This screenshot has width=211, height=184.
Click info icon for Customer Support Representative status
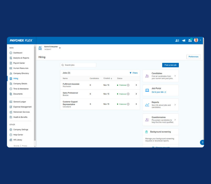click(128, 104)
